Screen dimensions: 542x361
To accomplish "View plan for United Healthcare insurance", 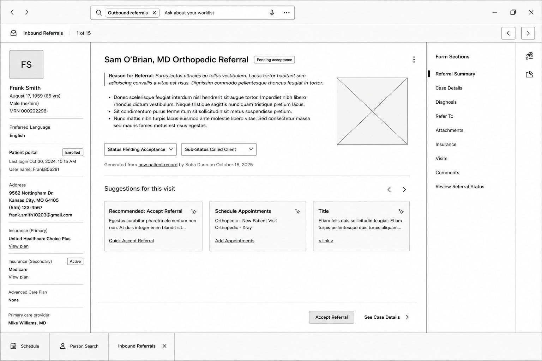I will click(19, 246).
